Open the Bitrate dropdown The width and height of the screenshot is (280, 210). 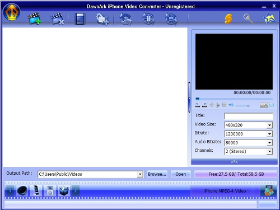269,134
